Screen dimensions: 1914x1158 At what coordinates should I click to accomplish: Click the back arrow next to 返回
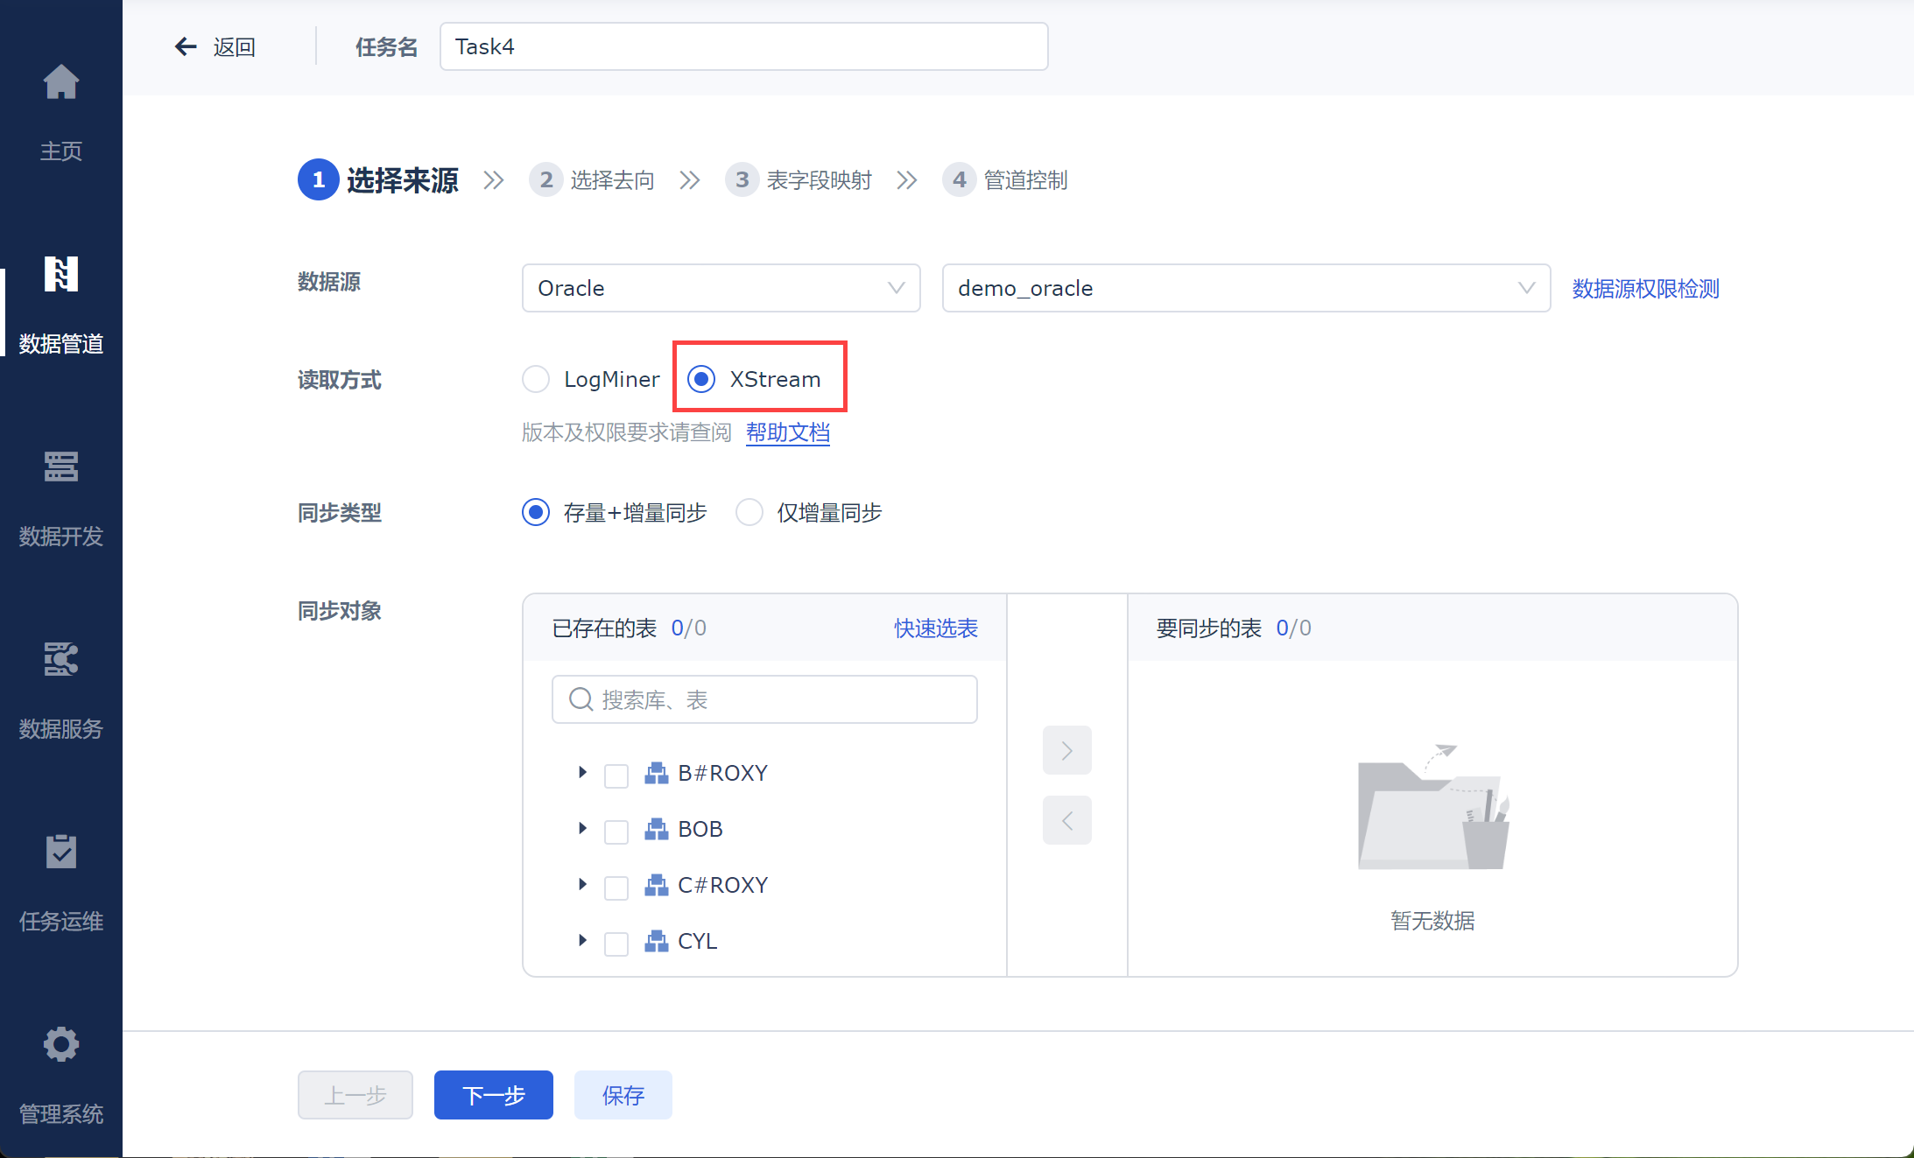tap(186, 46)
